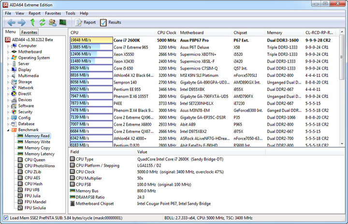Viewport: 348px width, 224px height.
Task: Select the Memory Latency benchmark
Action: pos(40,154)
